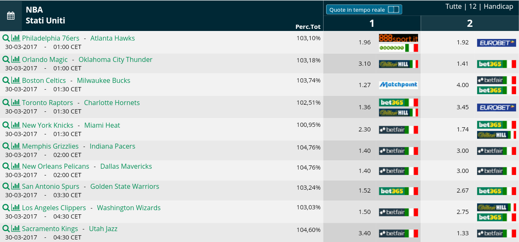Open stats chart for Los Angeles Clippers match
The image size is (519, 242).
(15, 207)
